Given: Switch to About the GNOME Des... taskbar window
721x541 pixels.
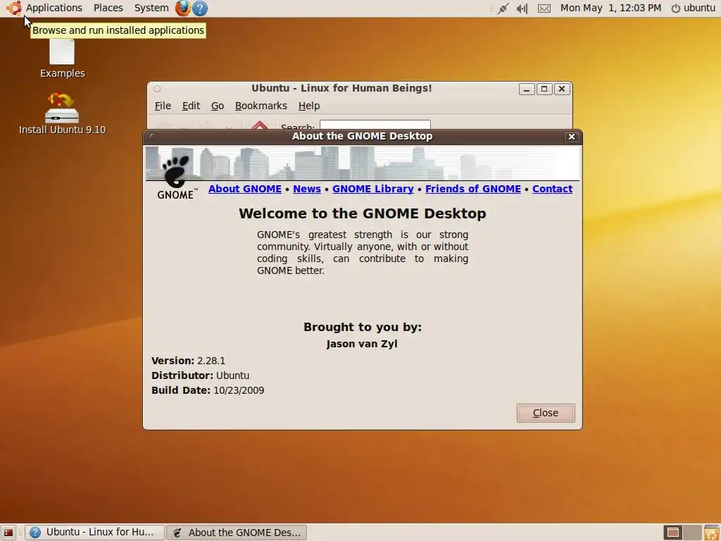Looking at the screenshot, I should point(237,533).
